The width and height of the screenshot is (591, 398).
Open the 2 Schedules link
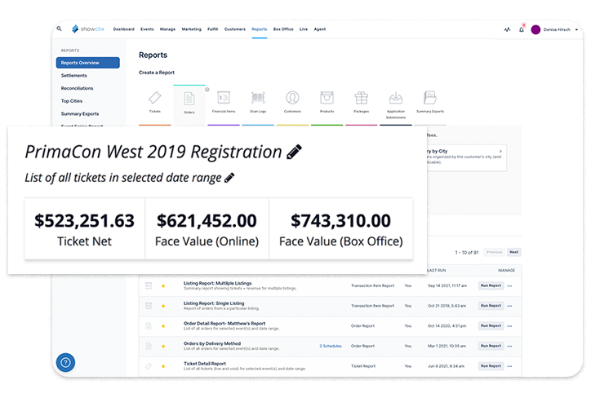coord(330,347)
